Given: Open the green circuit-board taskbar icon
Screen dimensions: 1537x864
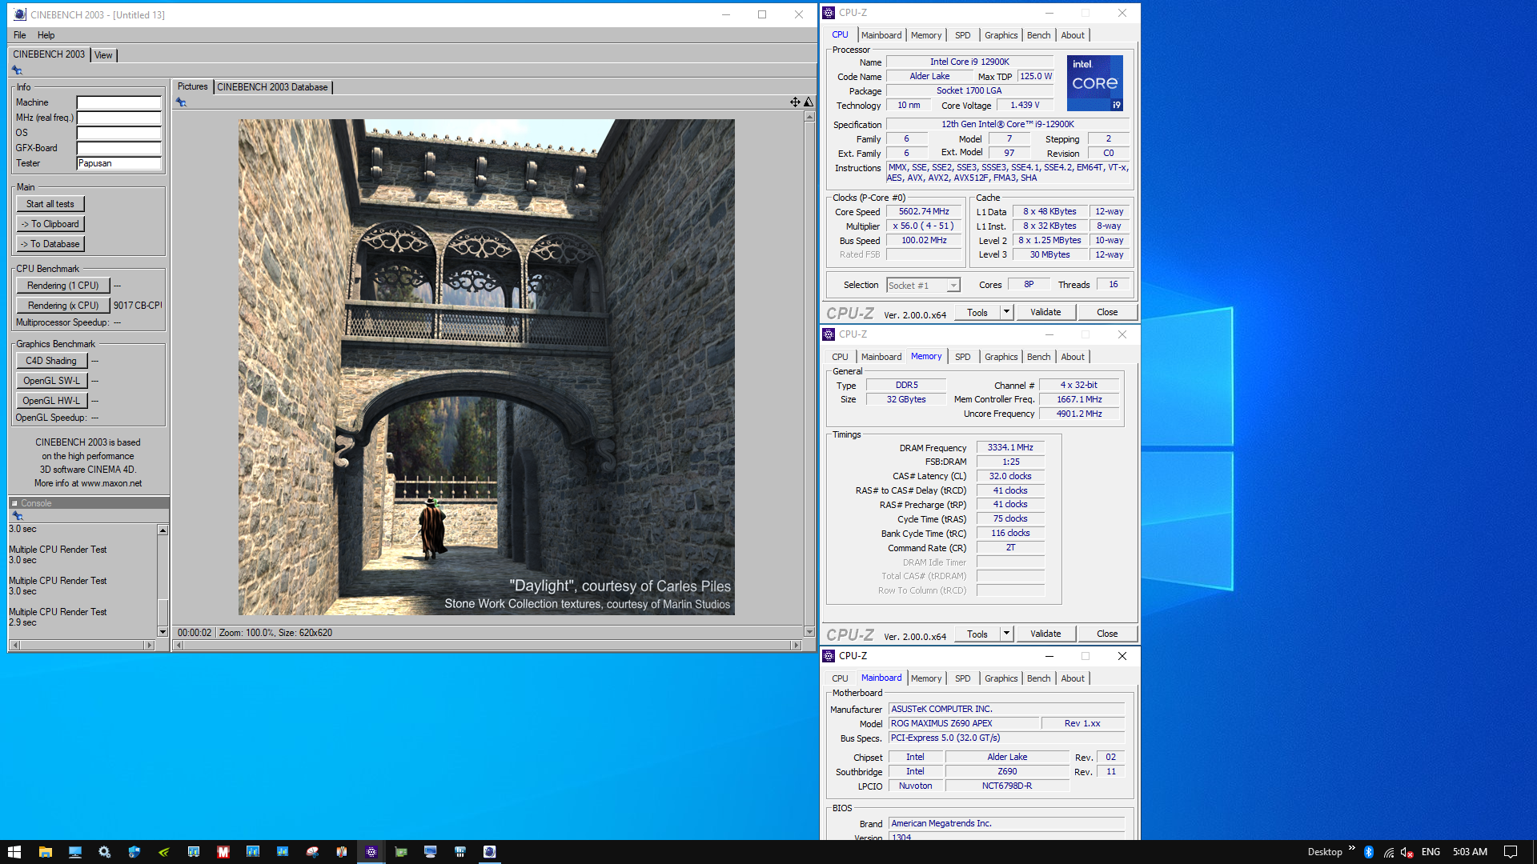Looking at the screenshot, I should tap(400, 852).
